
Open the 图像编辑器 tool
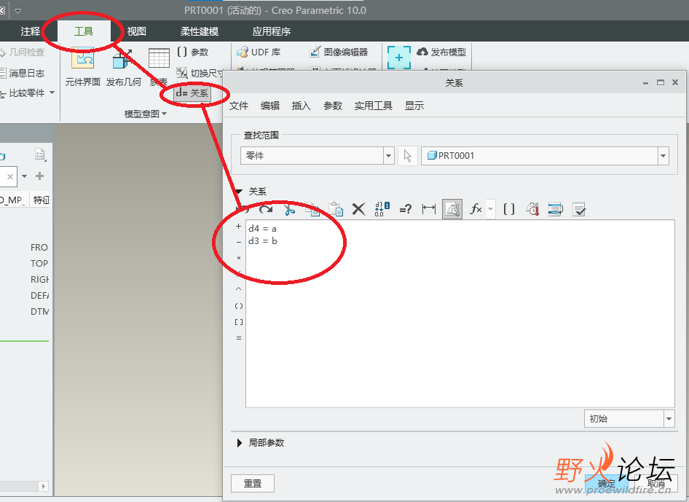(339, 52)
